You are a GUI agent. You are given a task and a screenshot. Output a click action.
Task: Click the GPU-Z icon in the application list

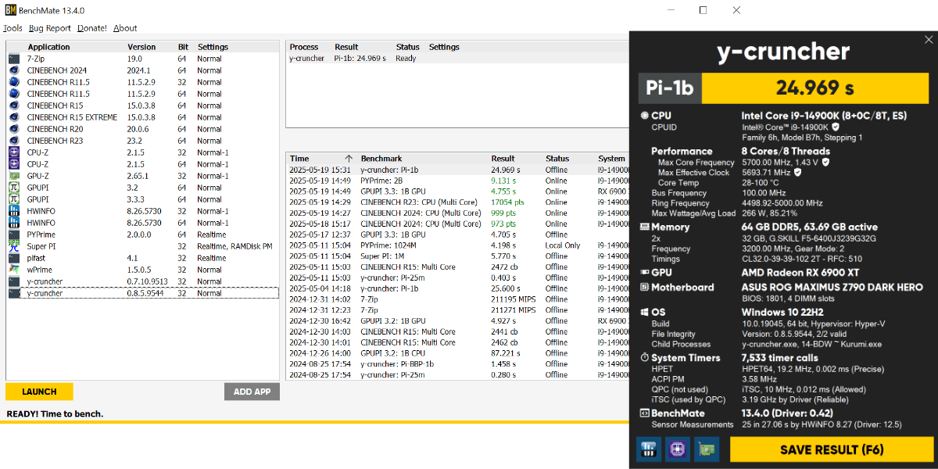coord(13,176)
